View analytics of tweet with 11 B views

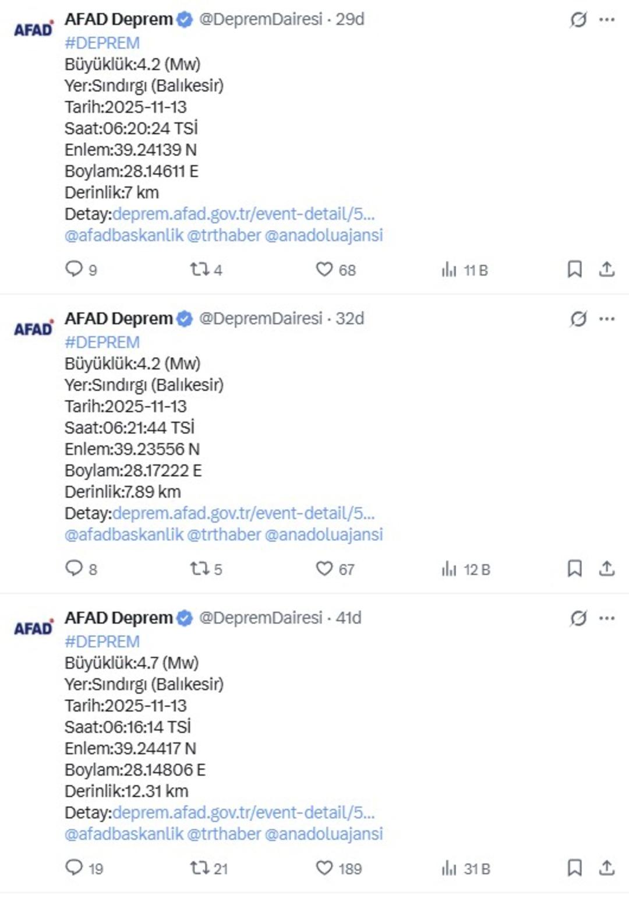click(x=449, y=269)
